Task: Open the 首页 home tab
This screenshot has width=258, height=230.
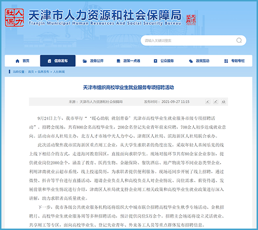Action: [x=23, y=61]
